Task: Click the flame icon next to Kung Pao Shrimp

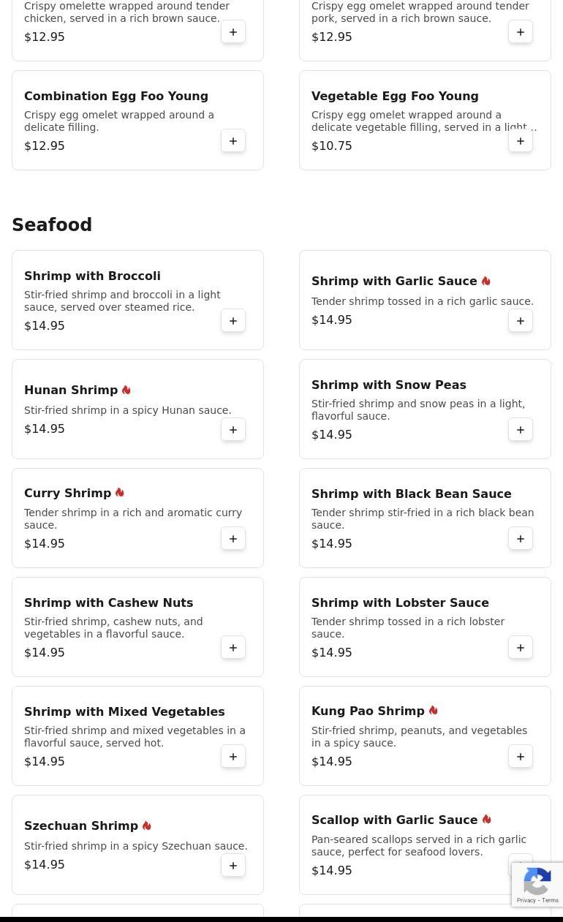Action: click(434, 711)
